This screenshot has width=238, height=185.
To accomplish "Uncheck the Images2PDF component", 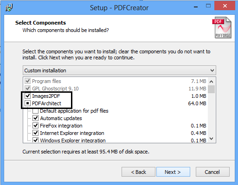I will tap(28, 96).
